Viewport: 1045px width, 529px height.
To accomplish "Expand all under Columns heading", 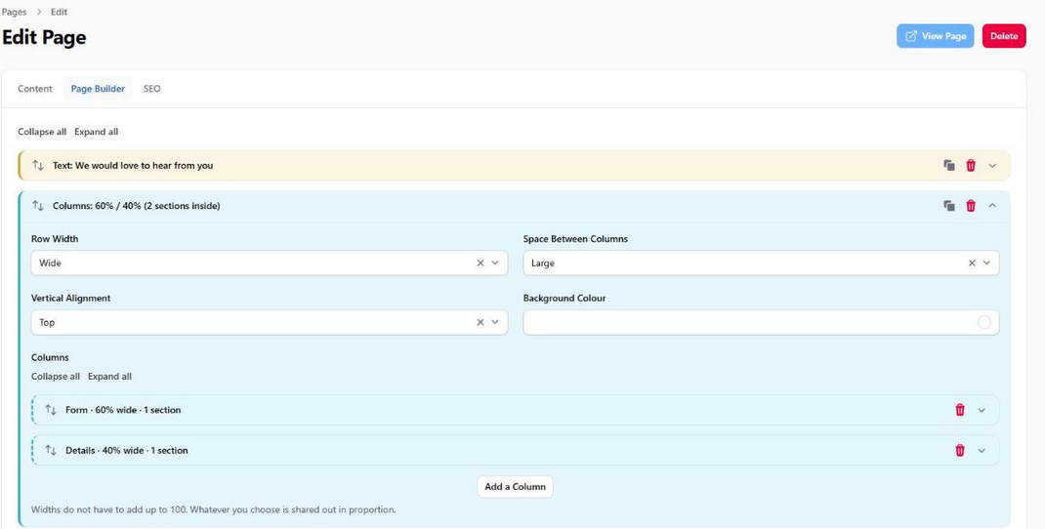I will coord(109,377).
